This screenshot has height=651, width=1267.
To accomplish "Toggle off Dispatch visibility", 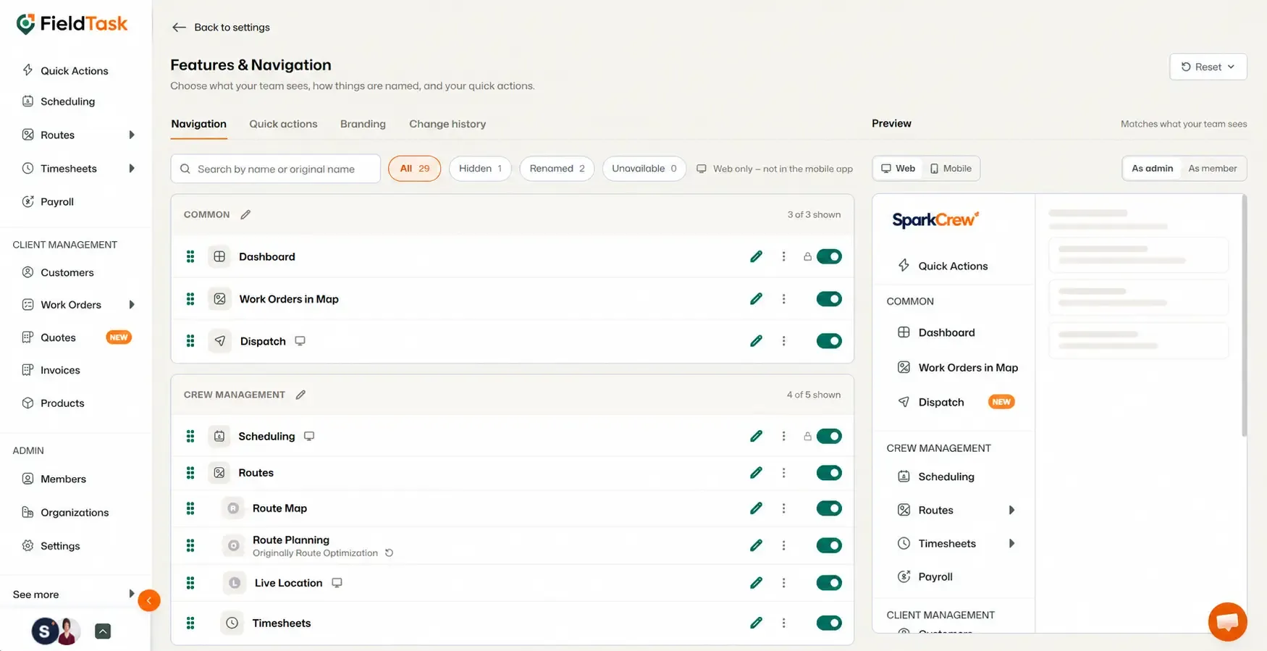I will [829, 341].
